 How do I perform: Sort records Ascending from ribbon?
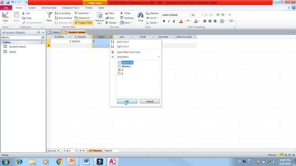point(63,13)
